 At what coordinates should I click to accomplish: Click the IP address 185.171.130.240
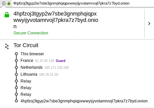coord(57,67)
